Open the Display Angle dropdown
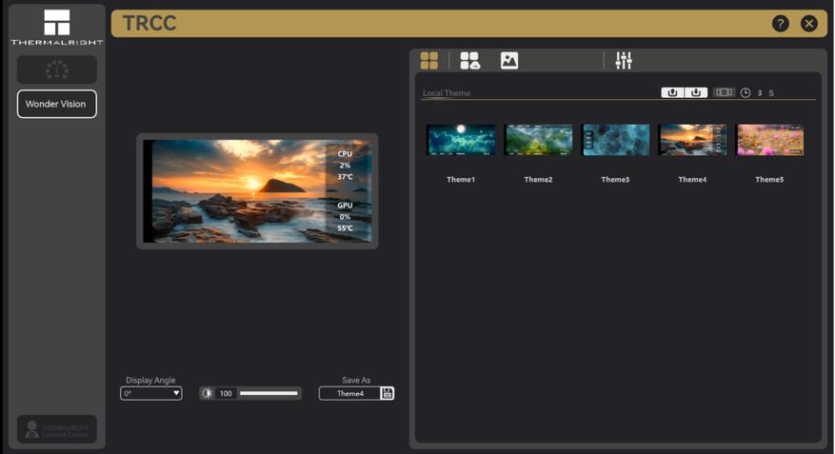This screenshot has width=835, height=454. 151,393
